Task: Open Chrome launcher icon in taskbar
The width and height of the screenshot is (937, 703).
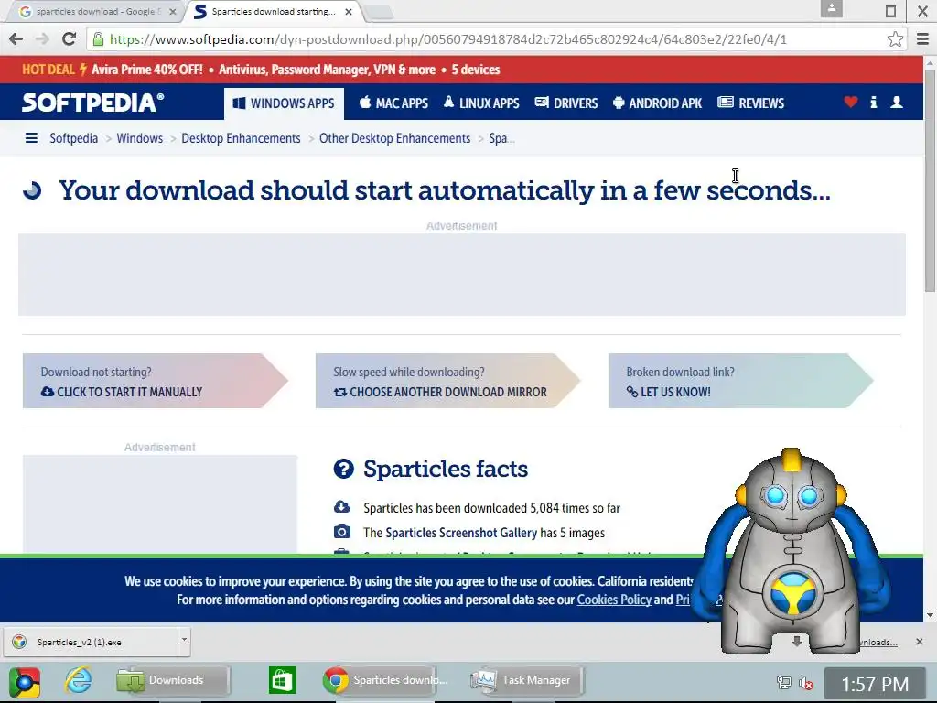Action: tap(25, 682)
